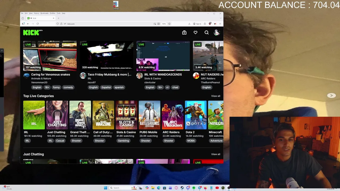Open the Untitled file on the desktop
Viewport: 340px width, 191px height.
(x=116, y=5)
